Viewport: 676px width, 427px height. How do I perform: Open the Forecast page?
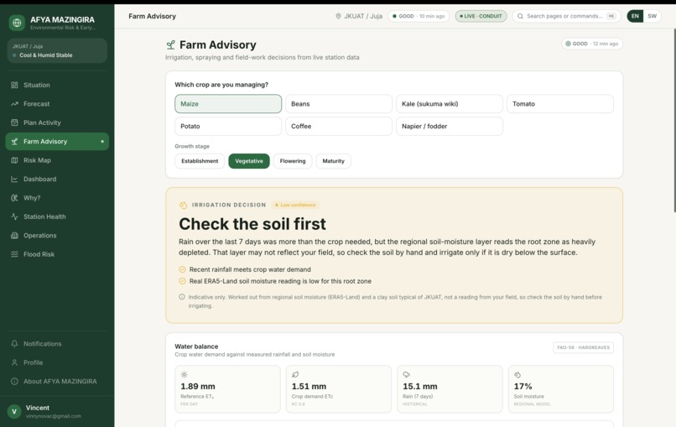[x=57, y=104]
